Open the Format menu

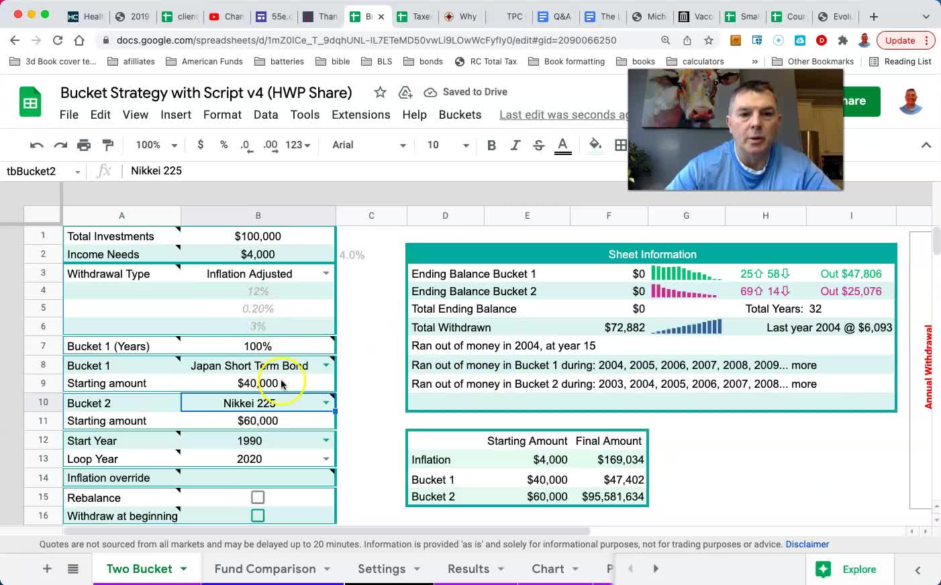(222, 115)
